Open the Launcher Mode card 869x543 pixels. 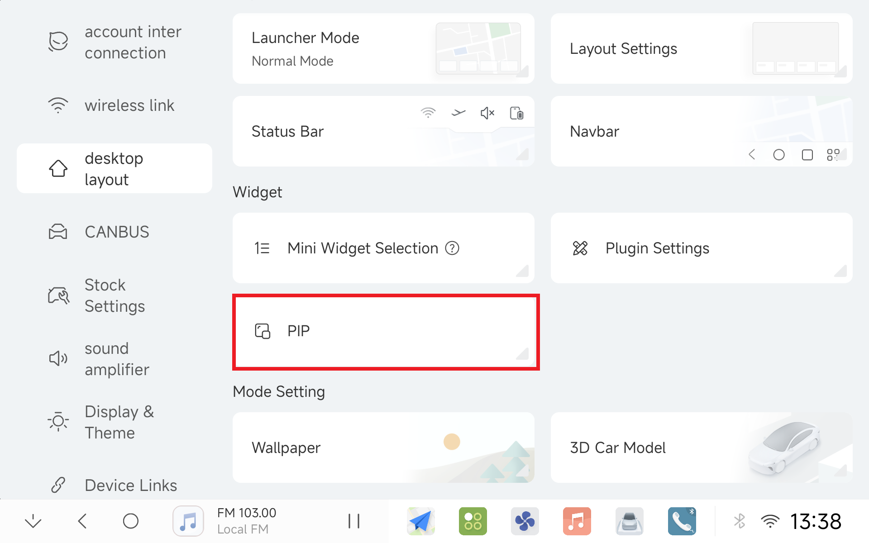(x=383, y=48)
